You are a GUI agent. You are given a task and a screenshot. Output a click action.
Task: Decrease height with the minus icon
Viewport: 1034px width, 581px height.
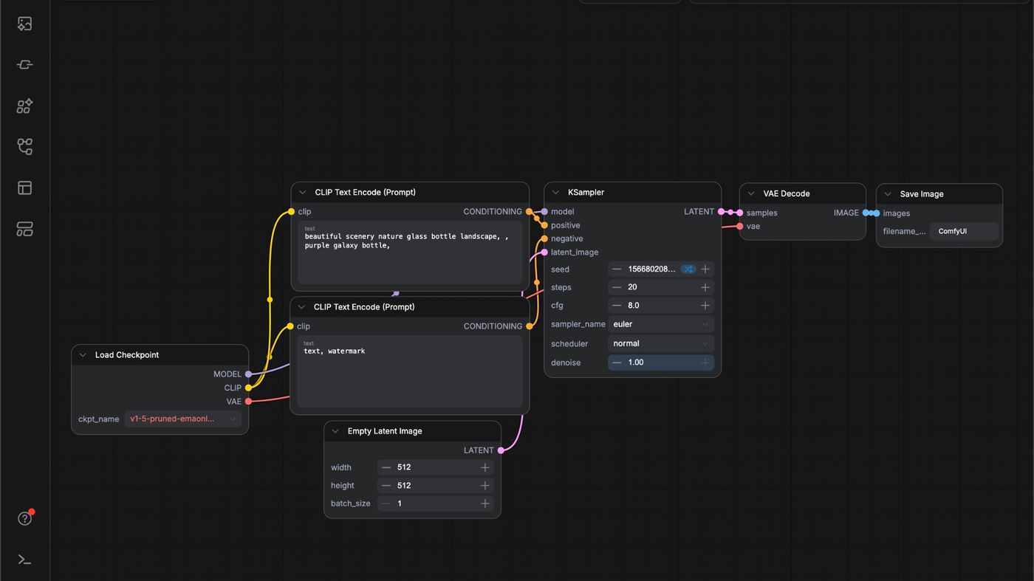pyautogui.click(x=386, y=486)
